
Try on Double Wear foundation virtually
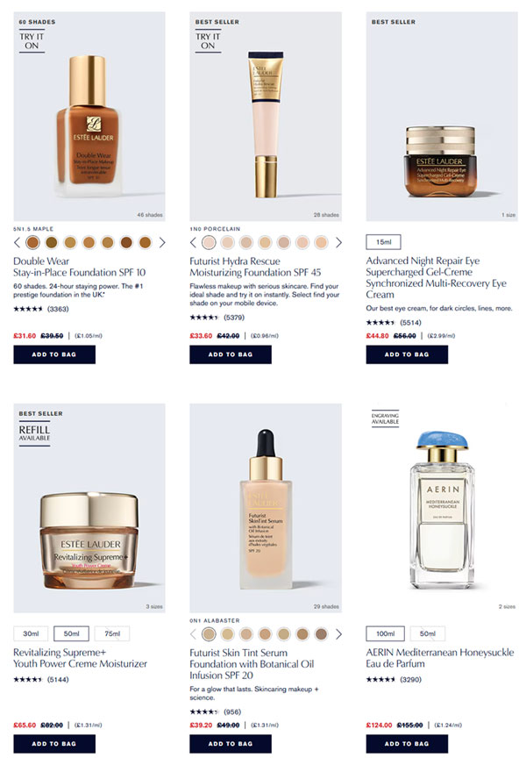tap(32, 42)
